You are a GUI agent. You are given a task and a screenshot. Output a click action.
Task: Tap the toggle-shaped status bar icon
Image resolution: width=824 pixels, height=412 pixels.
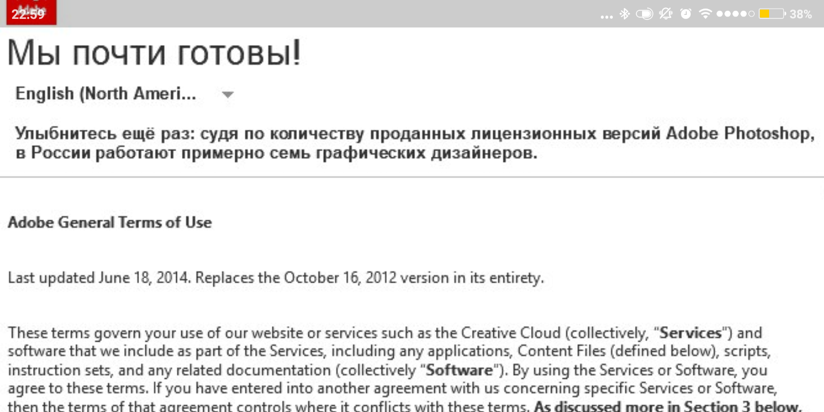(x=644, y=14)
